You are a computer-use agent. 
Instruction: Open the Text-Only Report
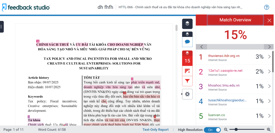[155, 130]
